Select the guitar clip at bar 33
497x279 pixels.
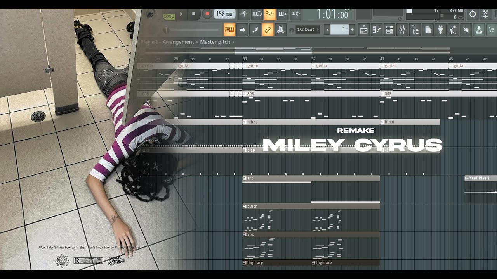(277, 66)
